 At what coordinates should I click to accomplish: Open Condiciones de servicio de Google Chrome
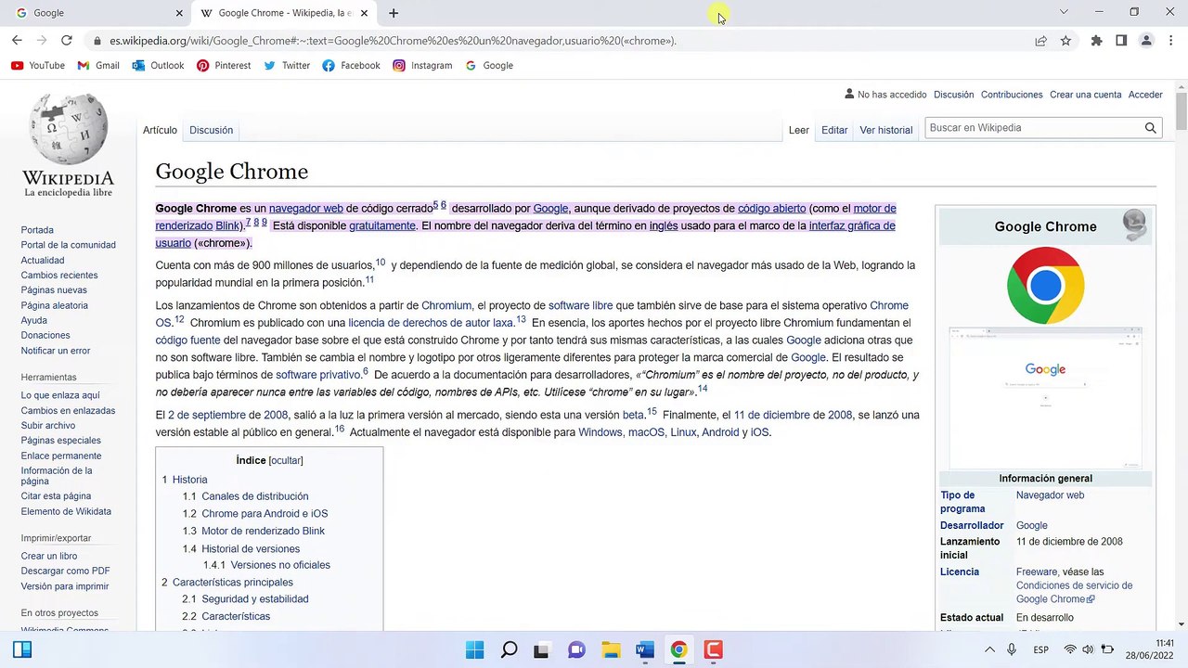(x=1074, y=592)
